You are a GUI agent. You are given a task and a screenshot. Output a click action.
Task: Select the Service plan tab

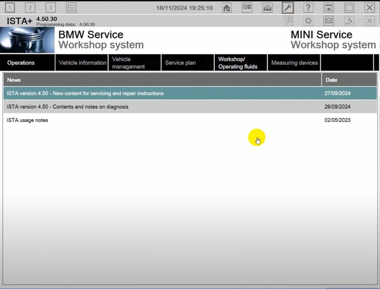(x=188, y=63)
